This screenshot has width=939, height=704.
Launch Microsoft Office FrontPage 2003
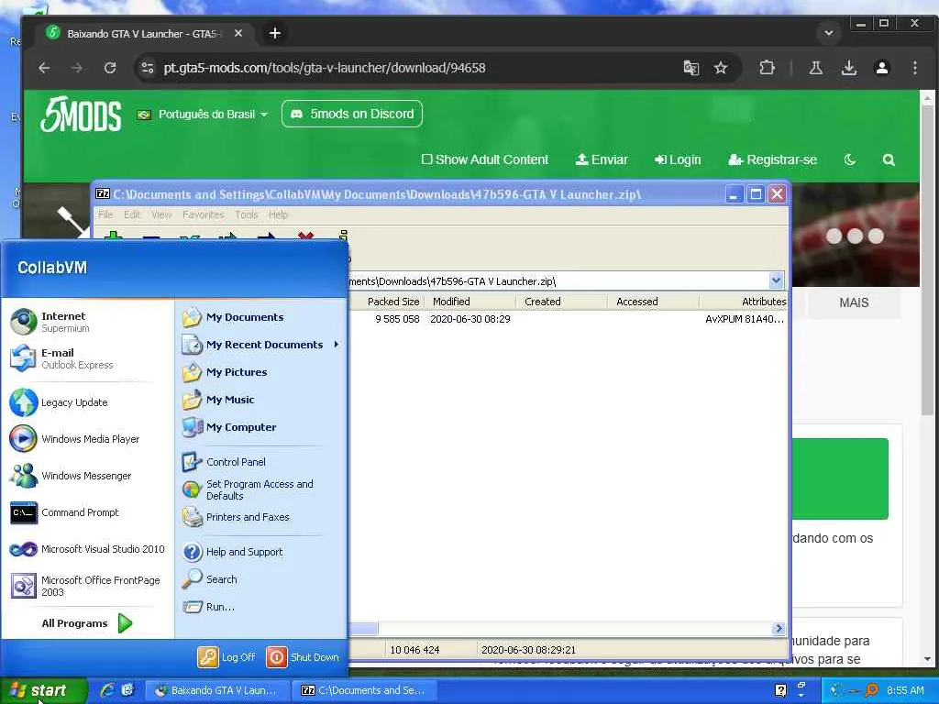click(x=87, y=586)
